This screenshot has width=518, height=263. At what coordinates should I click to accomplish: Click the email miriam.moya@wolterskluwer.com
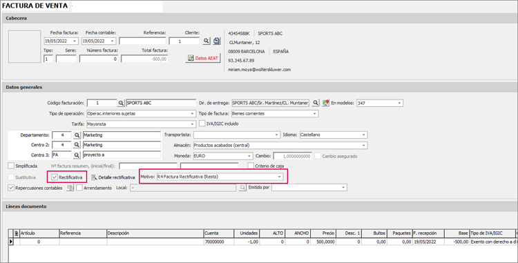[259, 70]
